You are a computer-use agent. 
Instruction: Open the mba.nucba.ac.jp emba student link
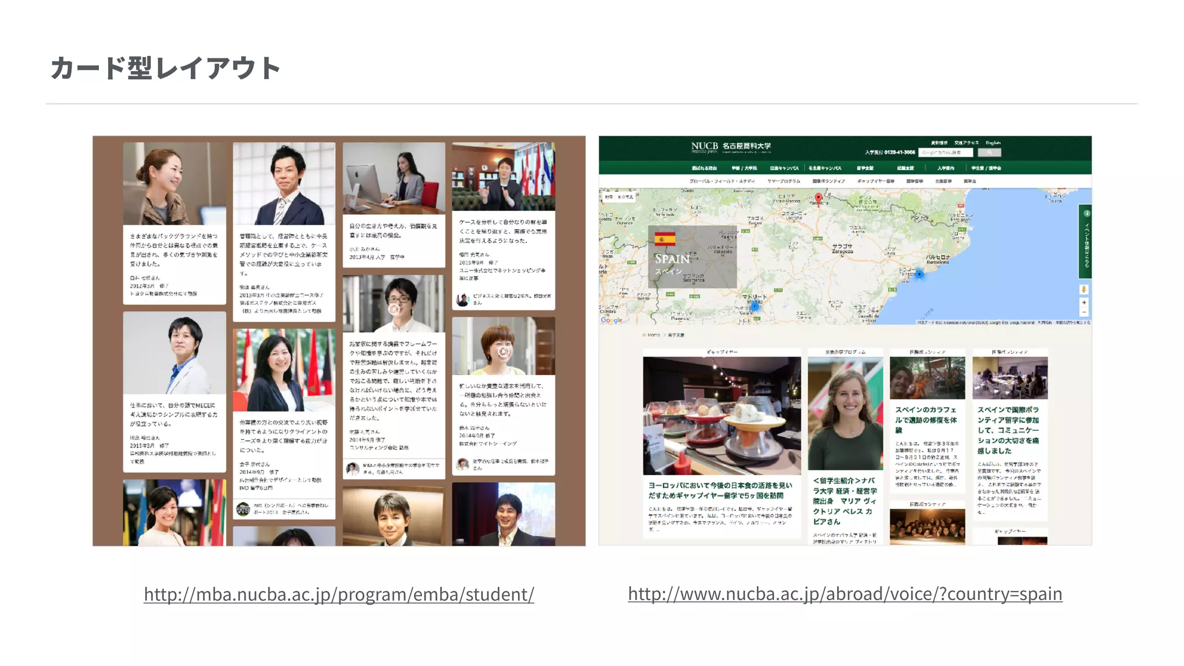pos(339,594)
